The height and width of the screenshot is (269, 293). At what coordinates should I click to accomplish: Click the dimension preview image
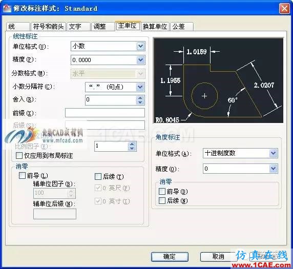(x=218, y=80)
